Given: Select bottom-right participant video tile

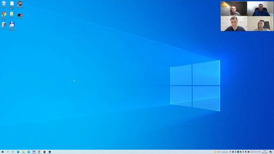Looking at the screenshot, I should point(260,24).
